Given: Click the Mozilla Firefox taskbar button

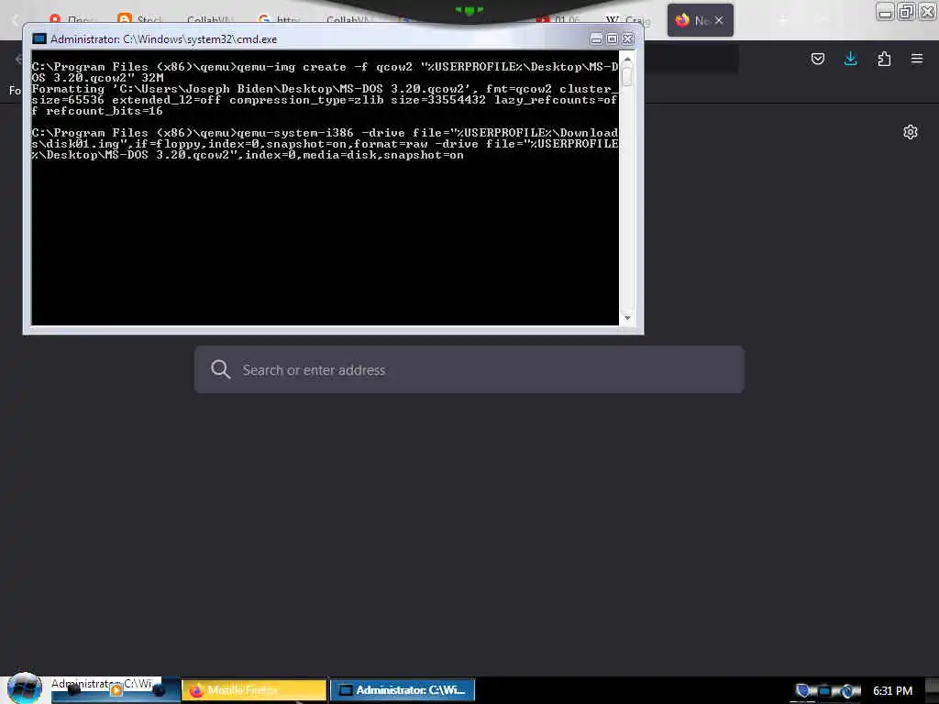Looking at the screenshot, I should tap(254, 690).
